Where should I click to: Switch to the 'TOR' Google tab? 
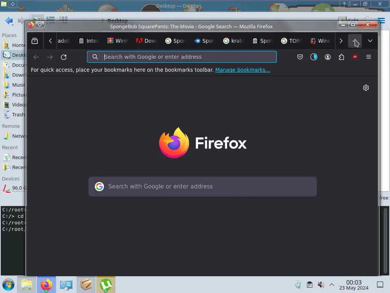click(291, 41)
